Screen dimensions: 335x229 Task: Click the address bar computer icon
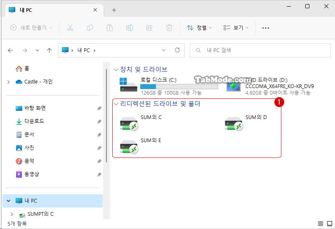click(65, 50)
